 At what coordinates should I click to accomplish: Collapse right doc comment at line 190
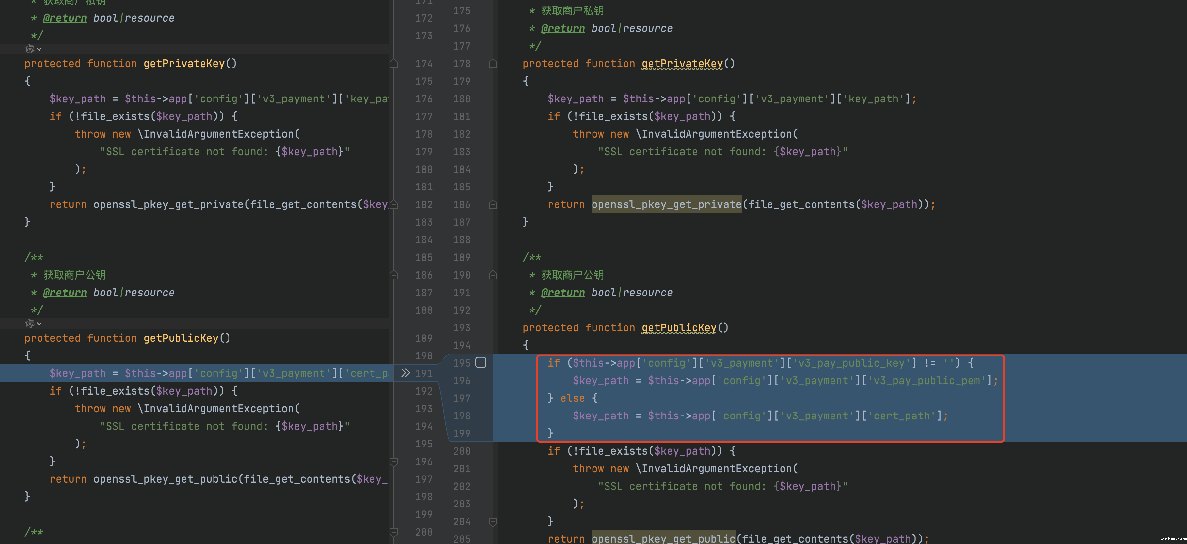[493, 275]
